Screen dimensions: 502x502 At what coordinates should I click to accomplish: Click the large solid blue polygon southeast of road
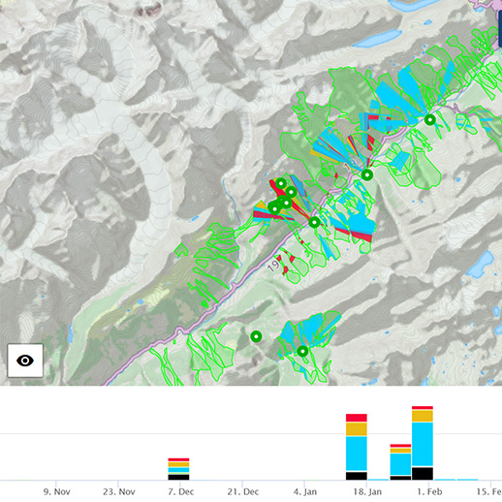361,223
